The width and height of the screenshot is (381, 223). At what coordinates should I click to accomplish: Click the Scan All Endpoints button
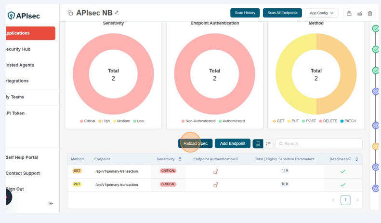click(283, 13)
